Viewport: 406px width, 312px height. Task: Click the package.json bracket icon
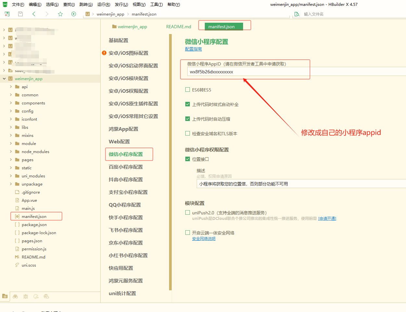click(17, 224)
